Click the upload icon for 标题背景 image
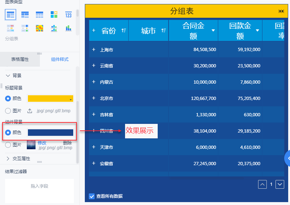The width and height of the screenshot is (290, 205). pyautogui.click(x=30, y=111)
